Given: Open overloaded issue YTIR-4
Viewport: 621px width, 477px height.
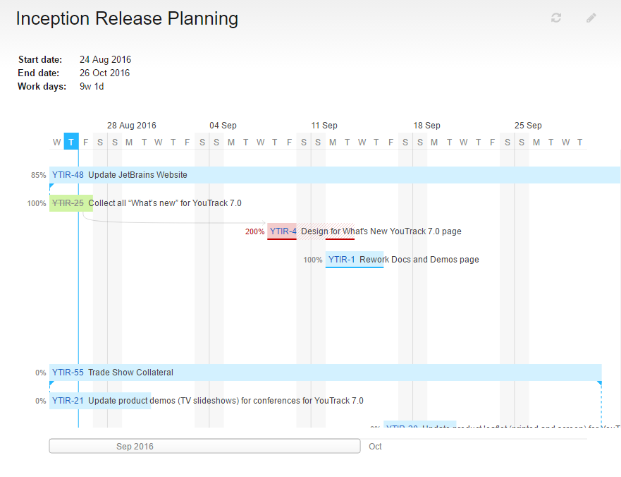Looking at the screenshot, I should click(282, 231).
